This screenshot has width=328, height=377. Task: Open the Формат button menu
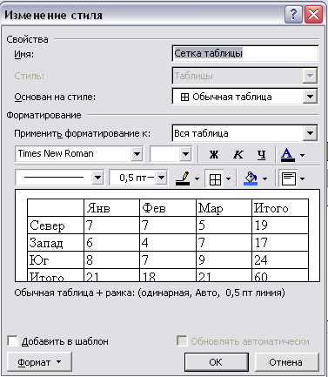click(39, 362)
